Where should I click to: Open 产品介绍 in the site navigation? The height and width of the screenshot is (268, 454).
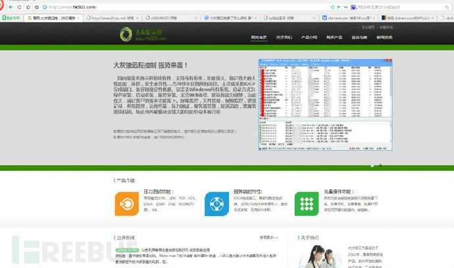(x=309, y=37)
